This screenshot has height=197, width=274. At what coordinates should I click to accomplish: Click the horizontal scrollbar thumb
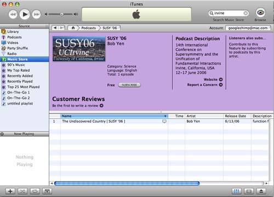pos(127,183)
